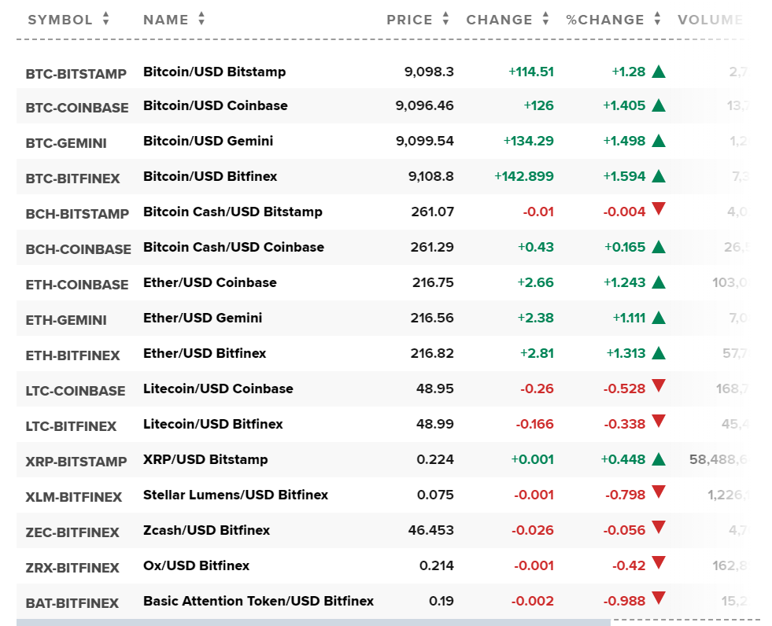Open the BTC-BITSTAMP symbol link
Screen dimensions: 772x626
coord(76,74)
